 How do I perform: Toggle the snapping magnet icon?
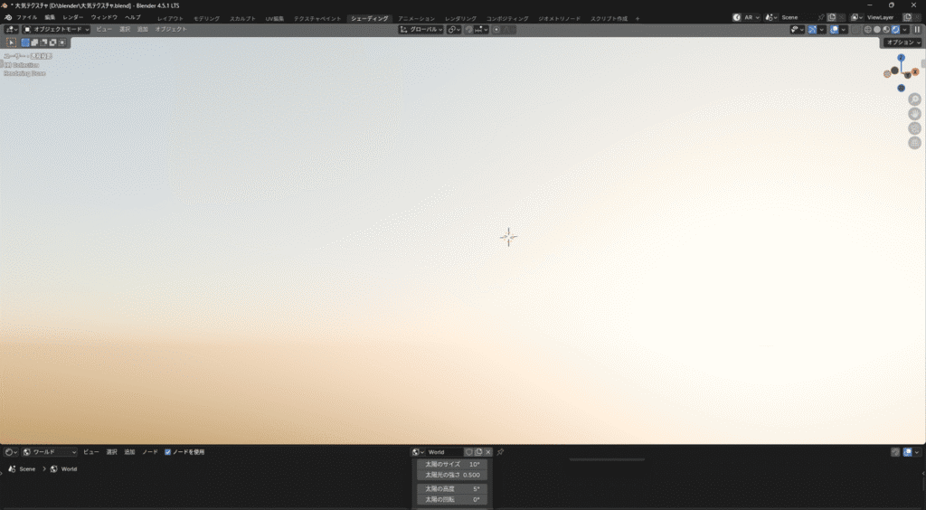(x=469, y=30)
